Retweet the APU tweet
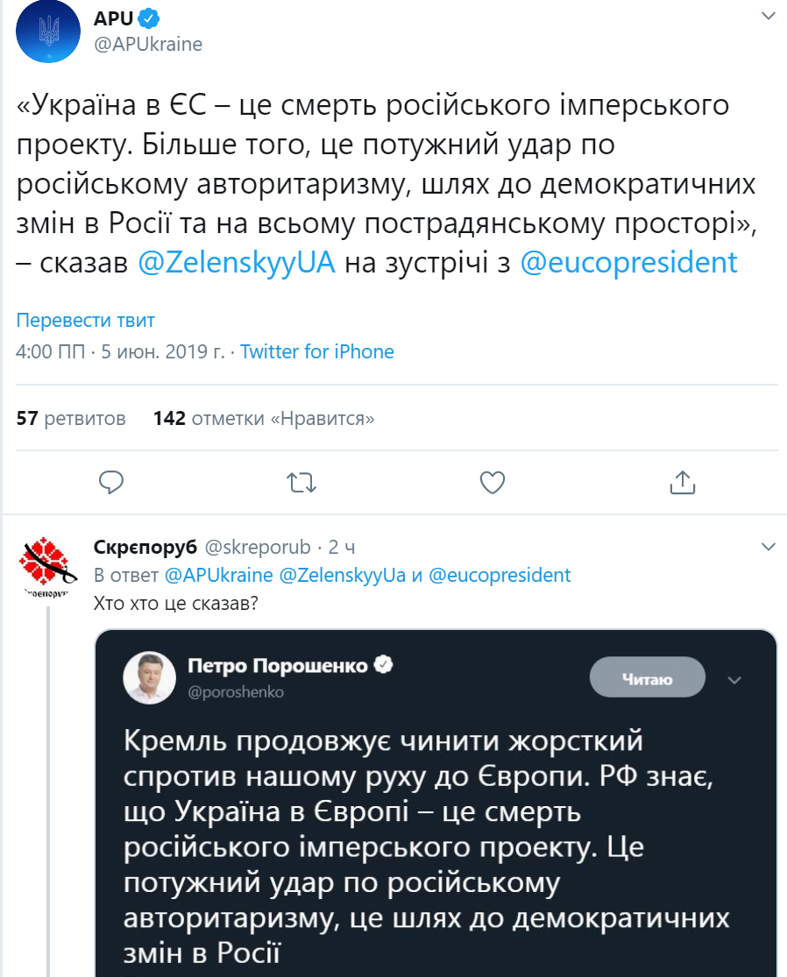The image size is (787, 977). click(x=301, y=481)
